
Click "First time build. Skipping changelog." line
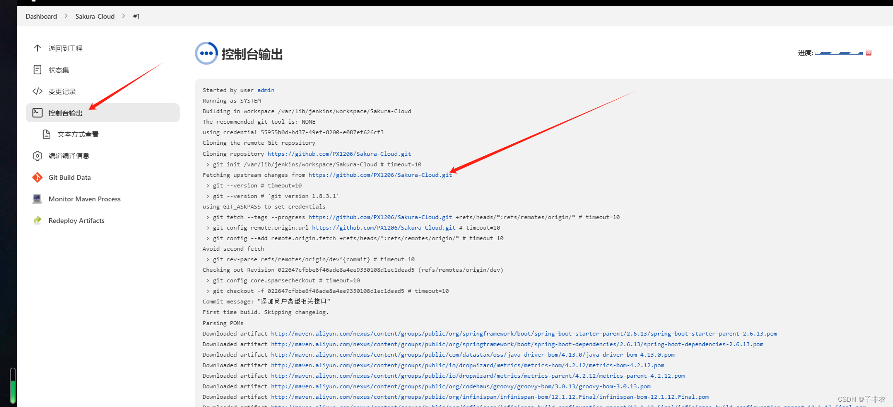pos(266,312)
